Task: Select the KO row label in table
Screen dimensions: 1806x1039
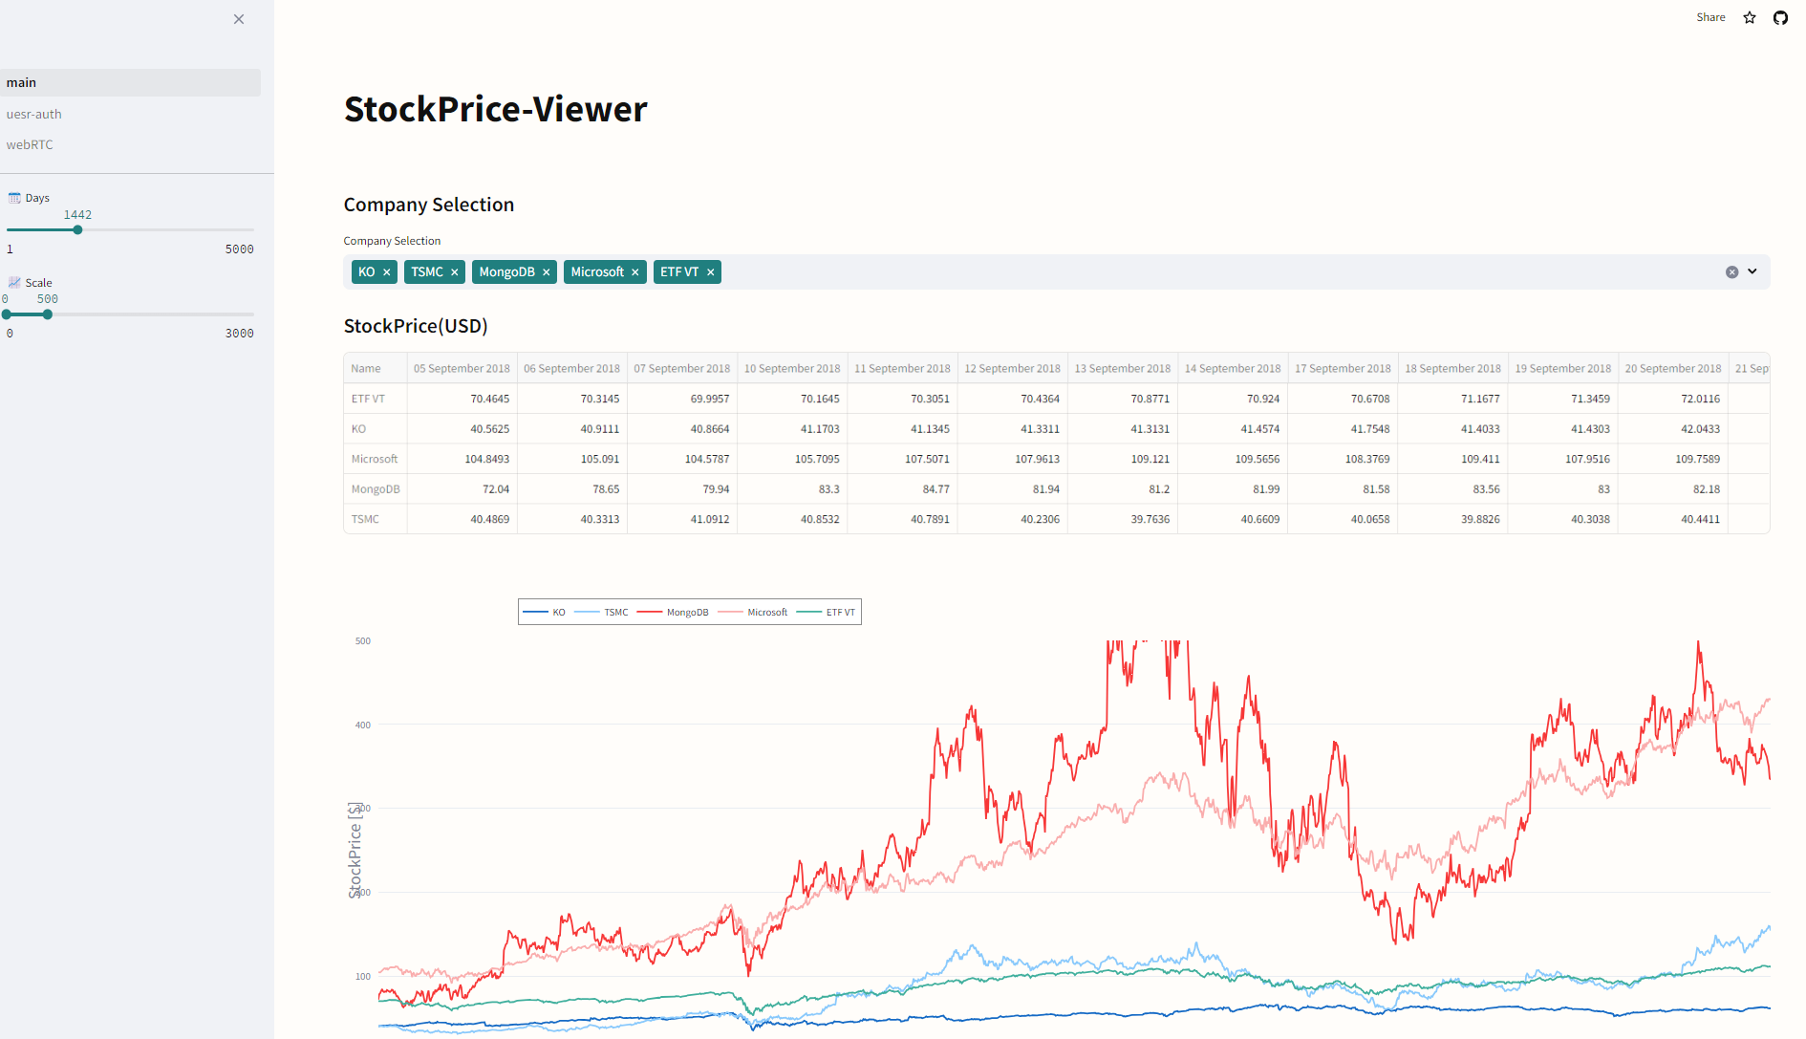Action: [375, 429]
